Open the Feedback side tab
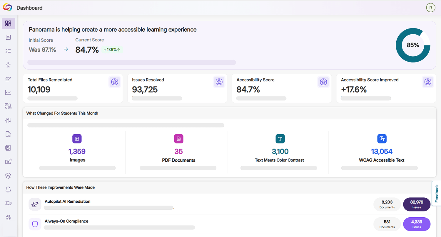 [x=437, y=194]
